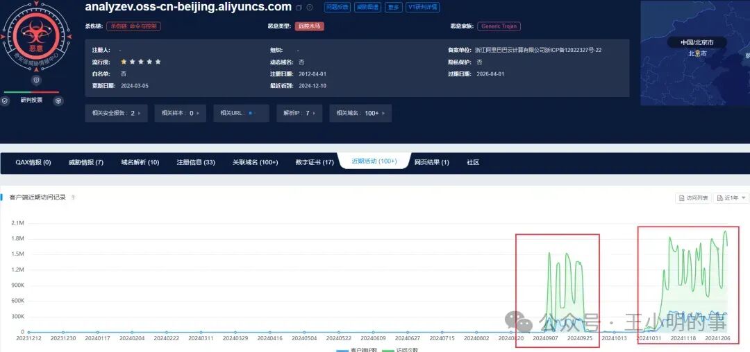Click the 远控木马 malicious type tag

tap(309, 27)
